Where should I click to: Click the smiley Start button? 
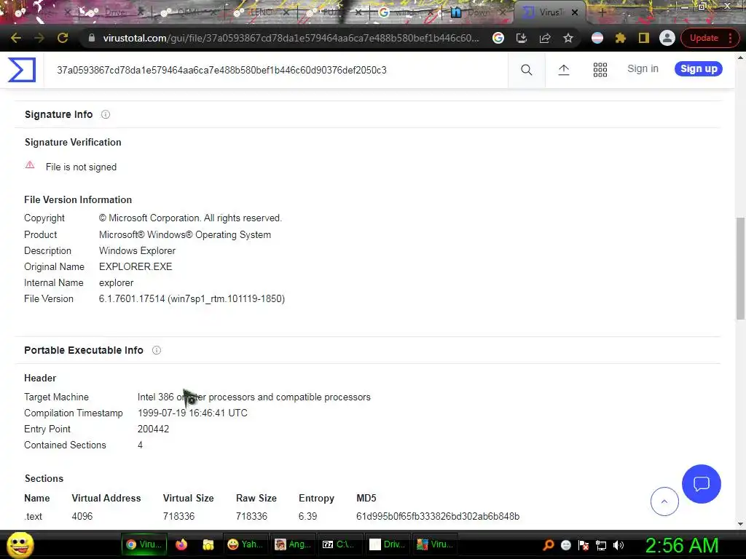click(20, 544)
